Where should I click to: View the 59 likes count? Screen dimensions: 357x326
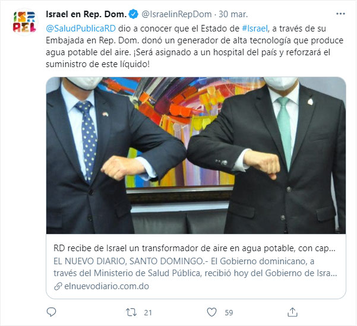(229, 312)
